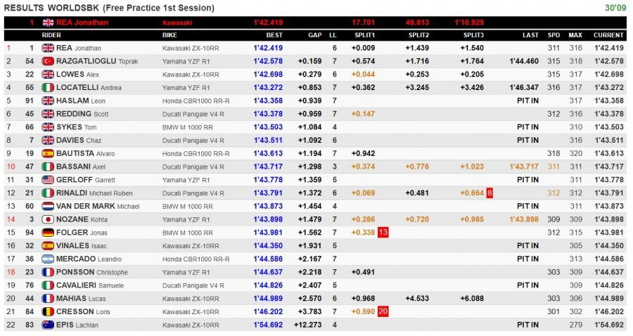This screenshot has height=336, width=633.
Task: Click the red 8 badge in RINALDI's row
Action: click(x=490, y=193)
